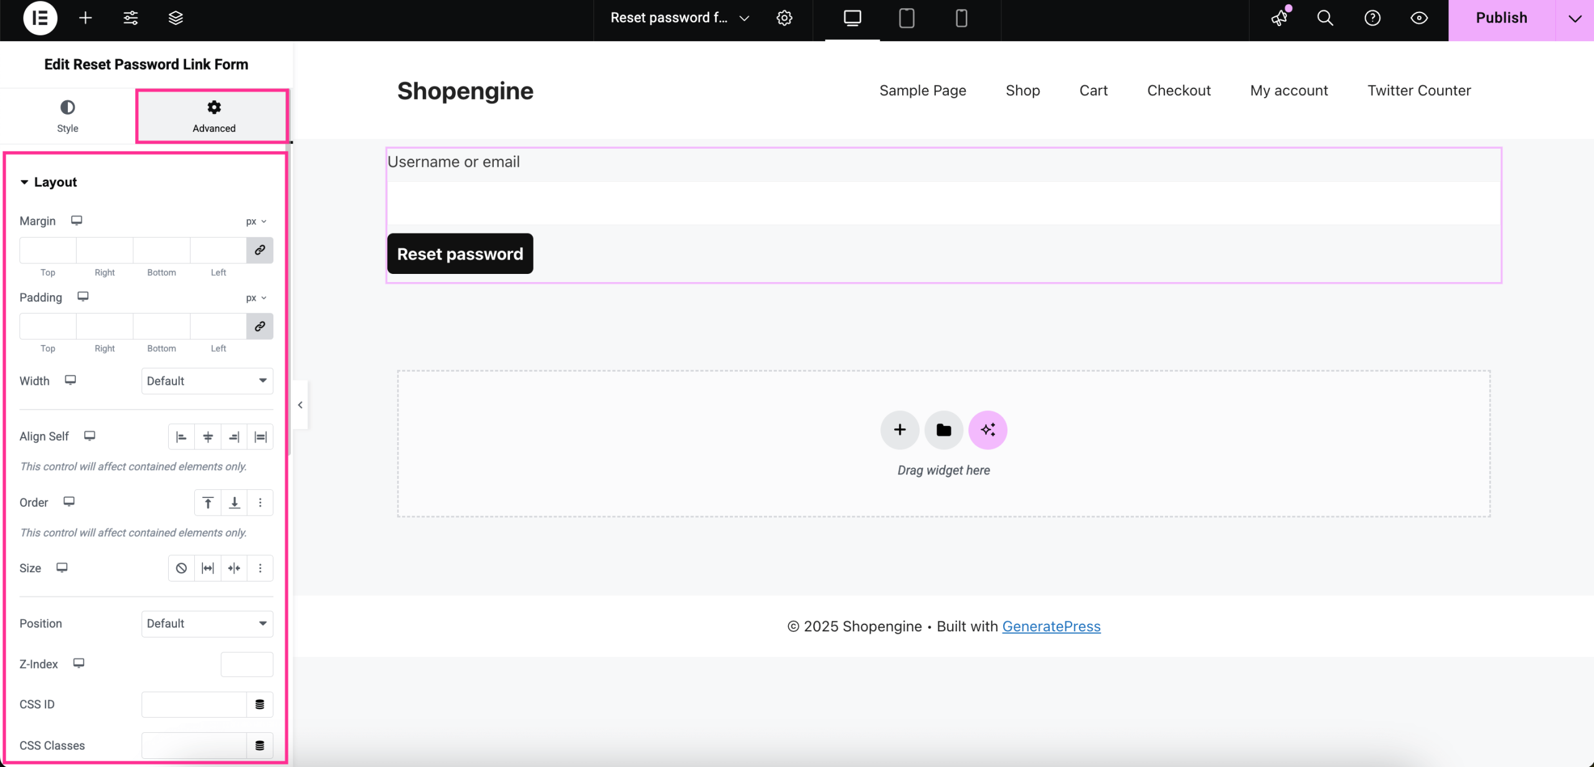Viewport: 1594px width, 767px height.
Task: Switch to the Advanced tab
Action: click(x=214, y=116)
